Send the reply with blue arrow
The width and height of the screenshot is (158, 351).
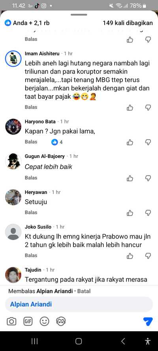tap(148, 322)
